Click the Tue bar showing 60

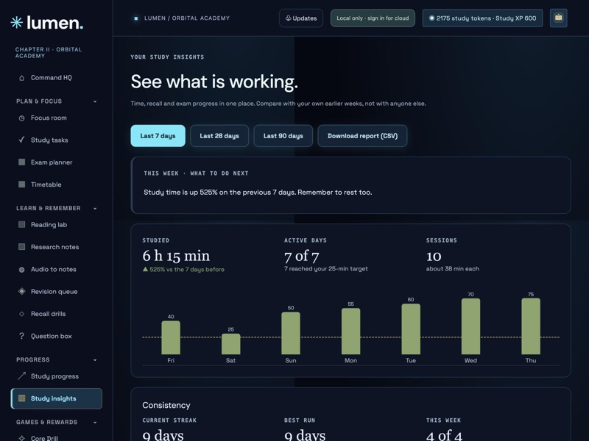411,329
